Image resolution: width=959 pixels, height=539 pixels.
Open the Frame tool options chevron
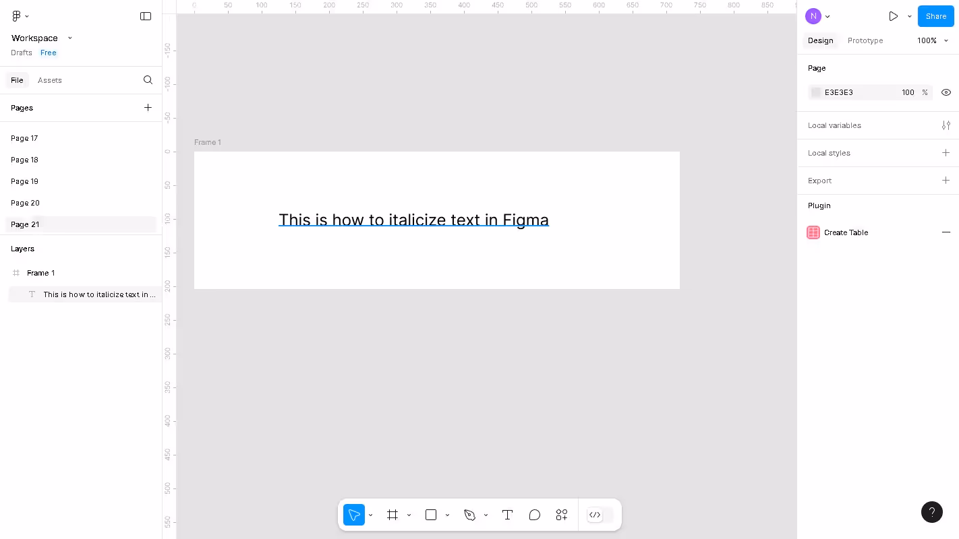coord(409,515)
